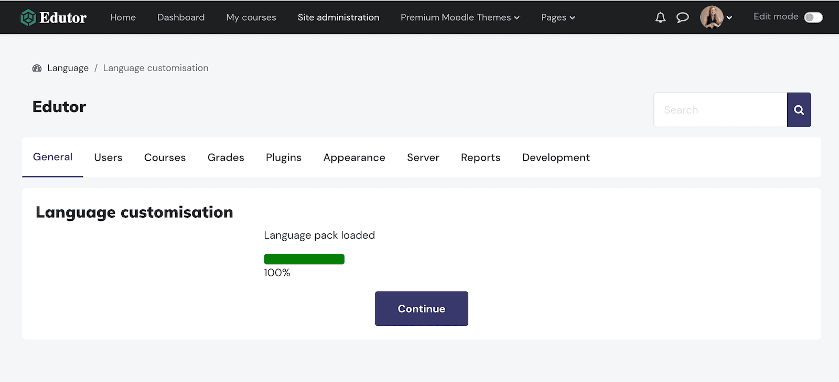Open the Server tab

tap(423, 158)
